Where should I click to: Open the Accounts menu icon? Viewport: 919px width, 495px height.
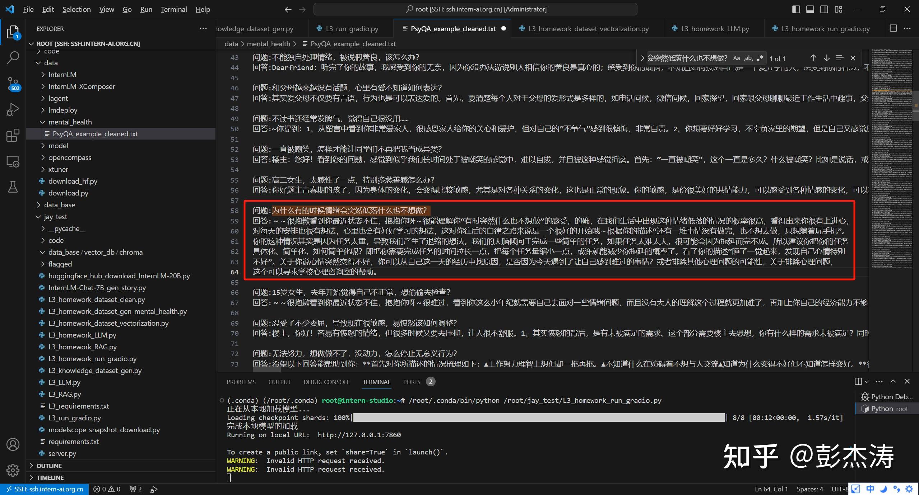(x=13, y=444)
